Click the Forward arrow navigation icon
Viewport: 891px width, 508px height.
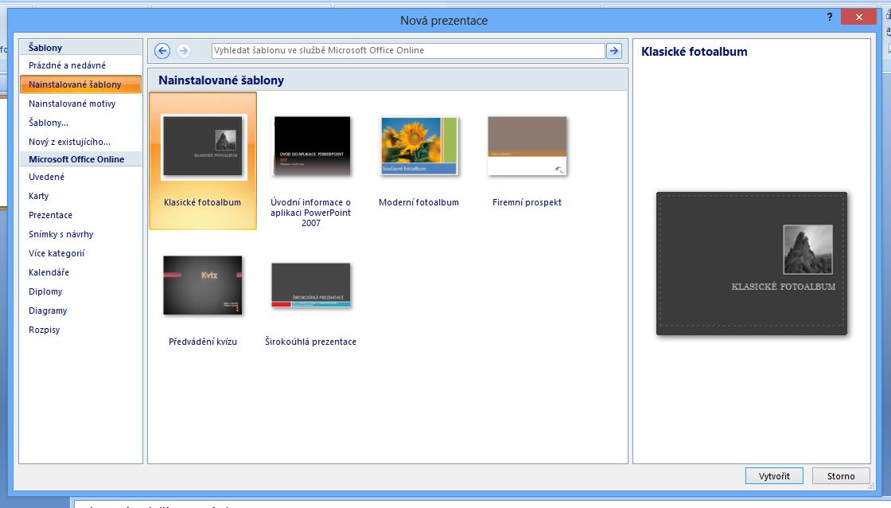point(183,51)
